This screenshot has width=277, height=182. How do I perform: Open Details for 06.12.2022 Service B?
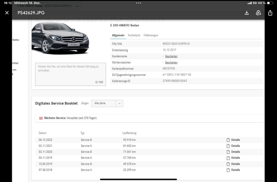pos(233,140)
